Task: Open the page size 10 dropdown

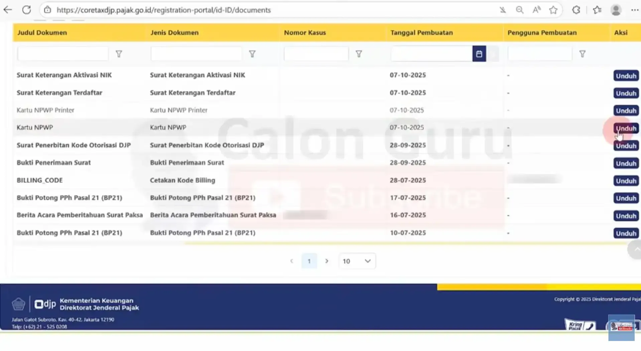Action: [357, 261]
